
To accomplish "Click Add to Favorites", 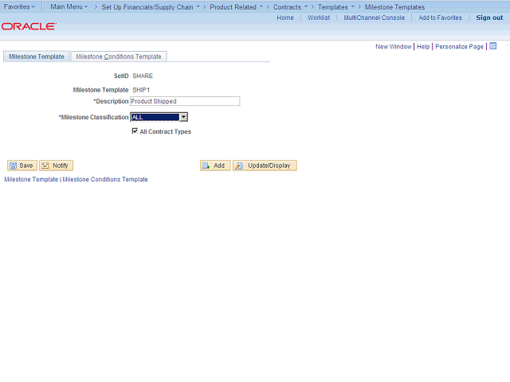I will (440, 18).
